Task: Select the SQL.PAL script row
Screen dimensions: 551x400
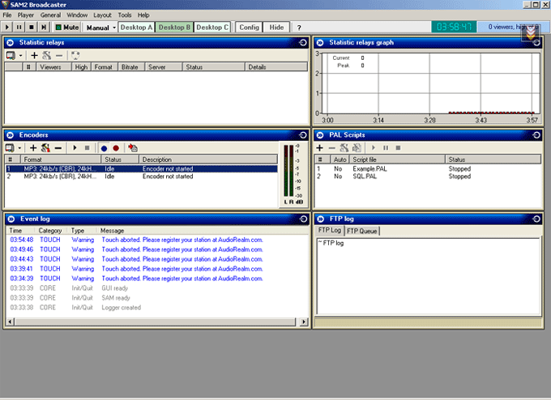Action: (428, 177)
